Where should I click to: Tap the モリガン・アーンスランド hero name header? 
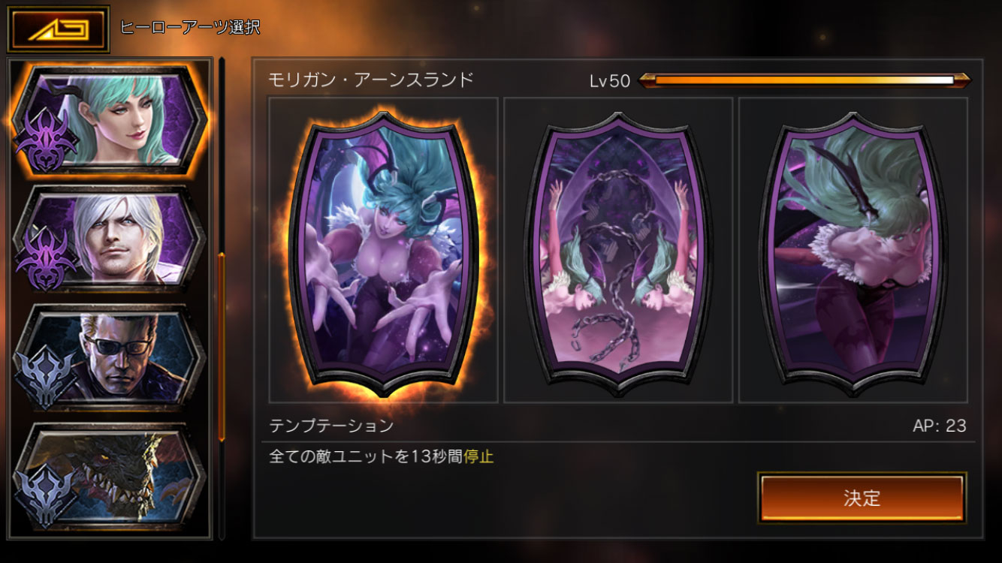(371, 80)
